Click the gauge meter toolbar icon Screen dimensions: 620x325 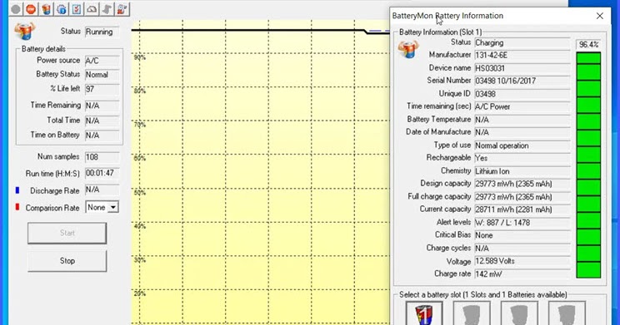pyautogui.click(x=92, y=9)
